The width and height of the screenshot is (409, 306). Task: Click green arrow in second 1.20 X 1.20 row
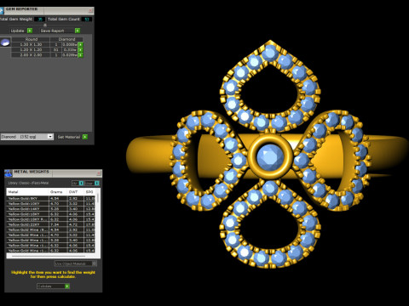pos(80,50)
